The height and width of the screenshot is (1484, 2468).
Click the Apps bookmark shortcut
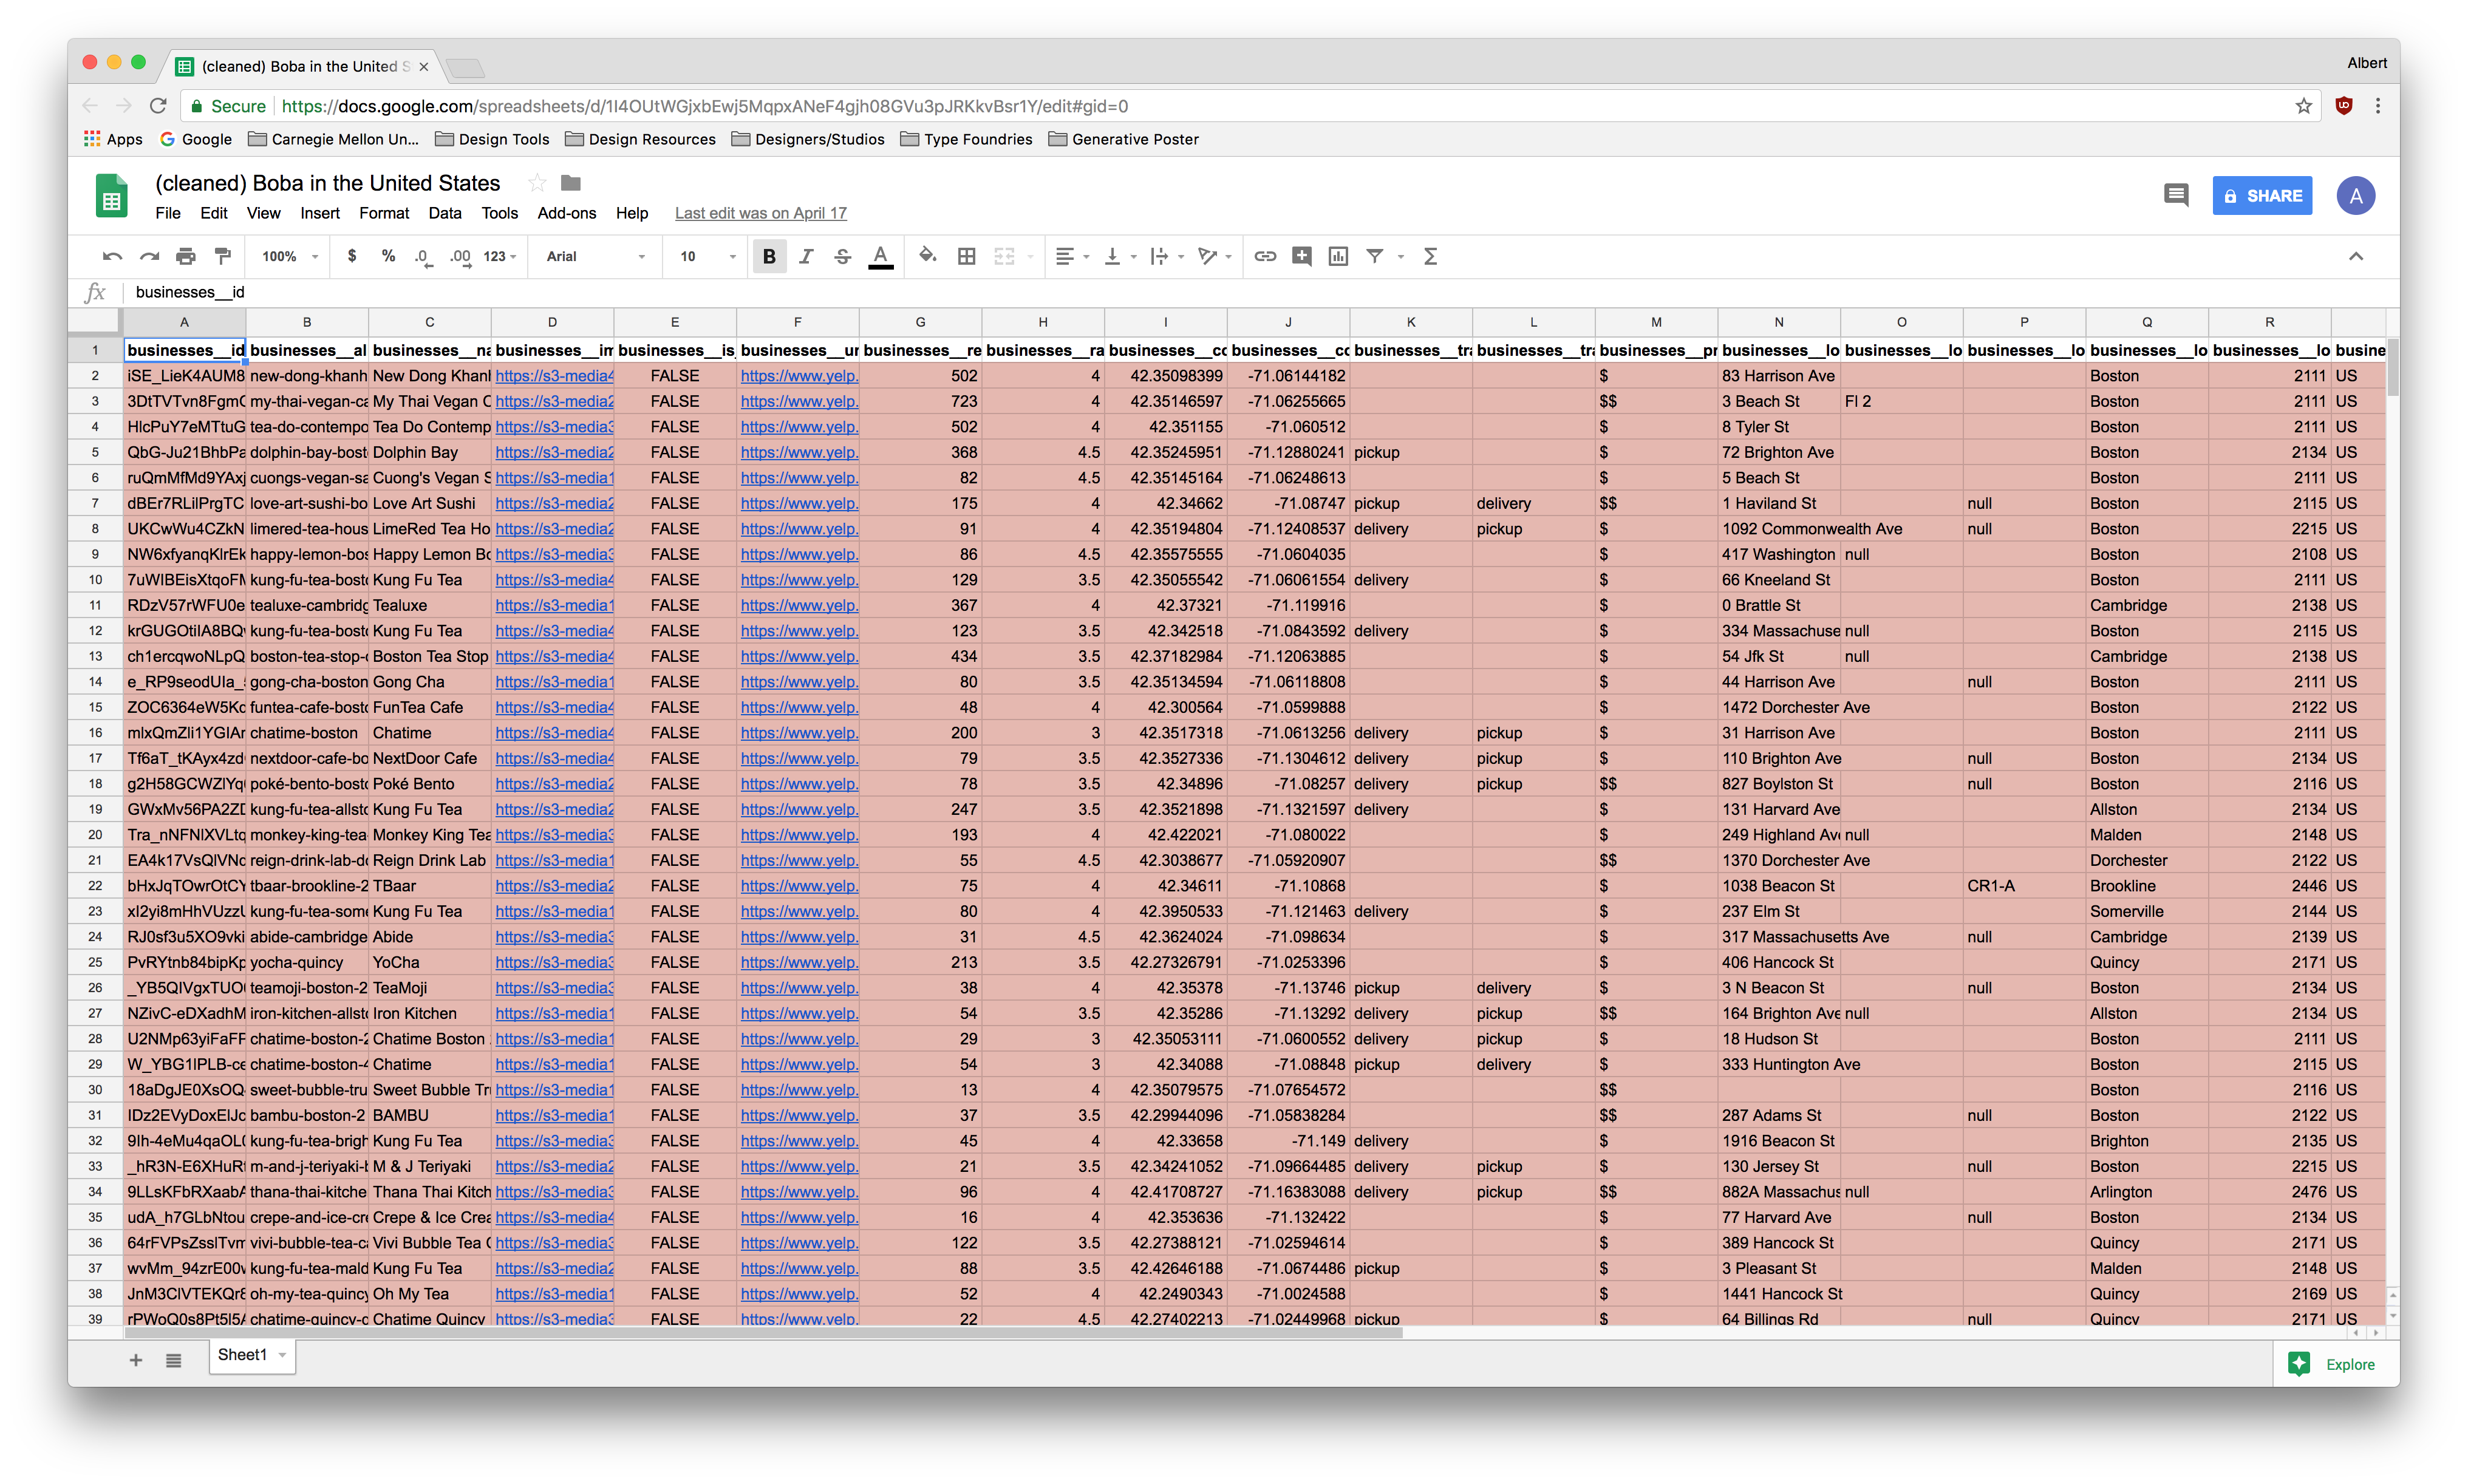(x=113, y=139)
